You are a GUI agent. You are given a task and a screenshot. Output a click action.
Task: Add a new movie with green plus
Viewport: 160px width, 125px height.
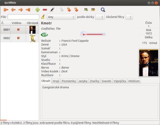tap(37, 10)
